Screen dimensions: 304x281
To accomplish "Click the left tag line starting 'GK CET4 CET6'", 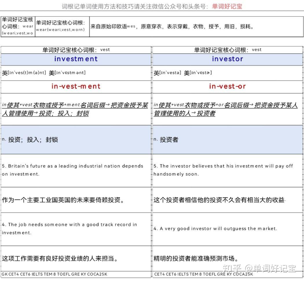I will tap(54, 274).
